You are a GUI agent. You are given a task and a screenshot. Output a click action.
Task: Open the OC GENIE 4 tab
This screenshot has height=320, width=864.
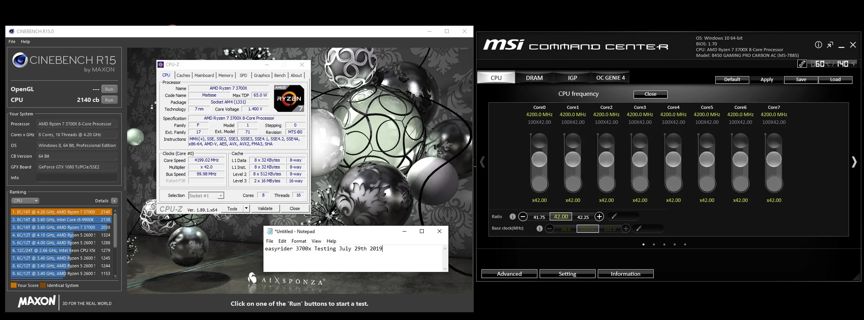point(611,78)
